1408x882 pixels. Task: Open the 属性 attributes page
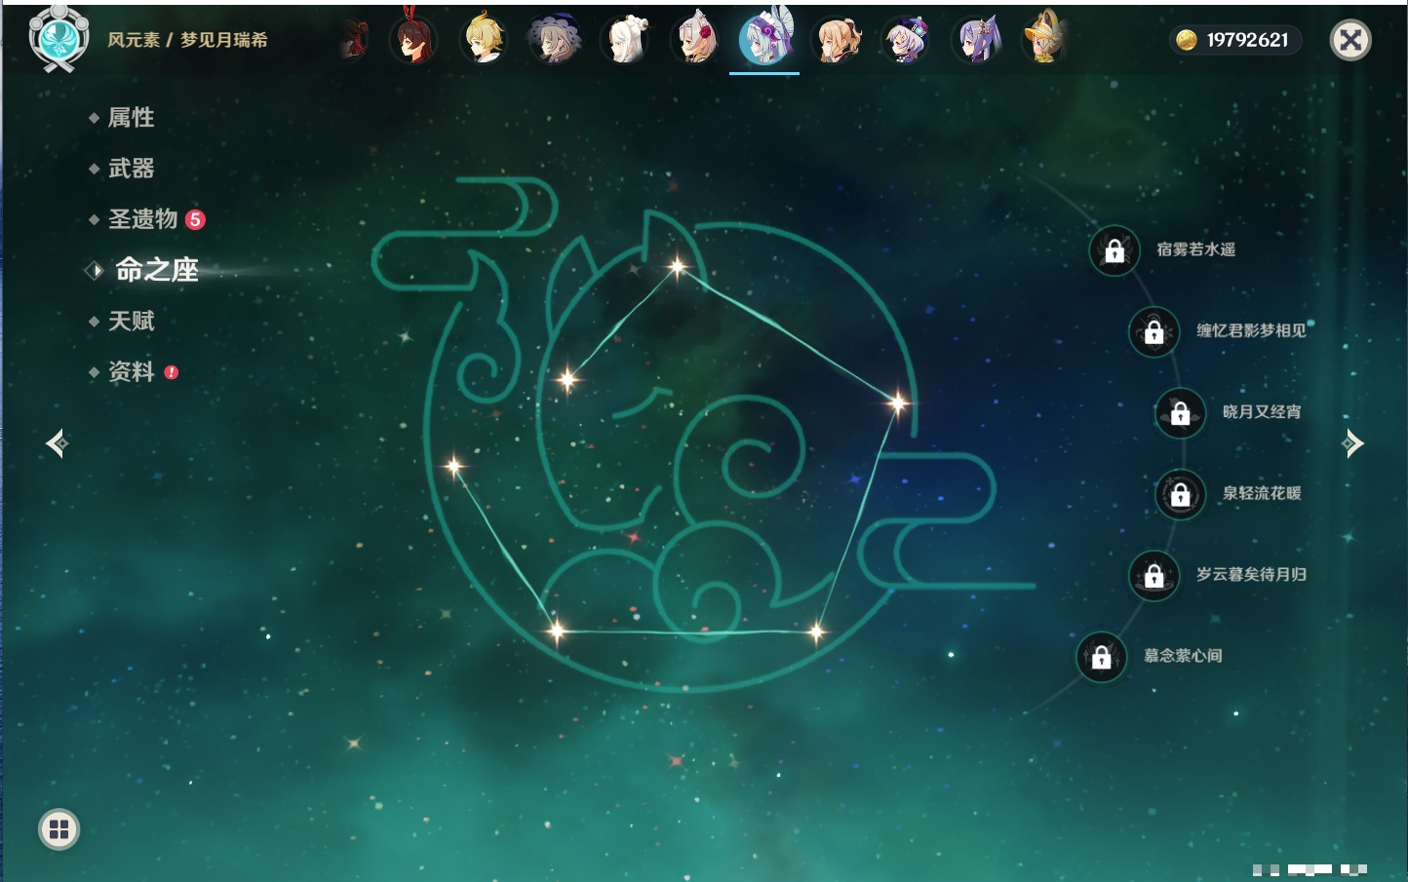(131, 118)
